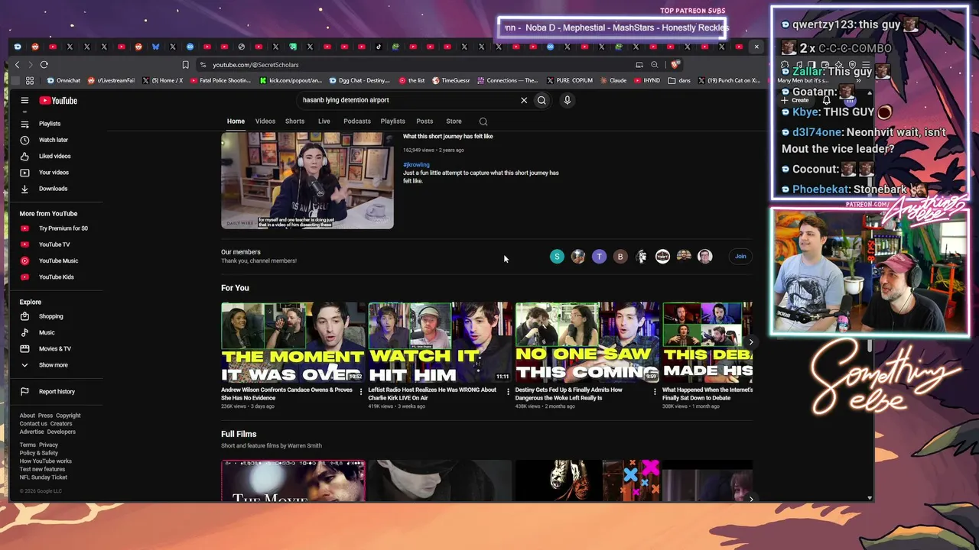Go back in the browser

click(x=17, y=65)
